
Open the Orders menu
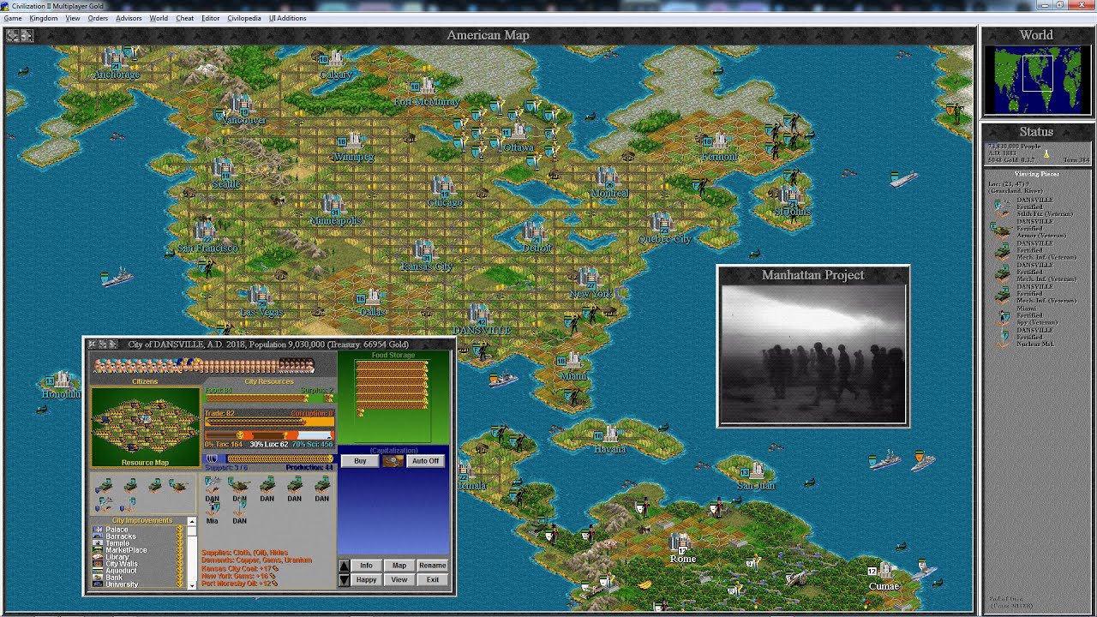[98, 18]
